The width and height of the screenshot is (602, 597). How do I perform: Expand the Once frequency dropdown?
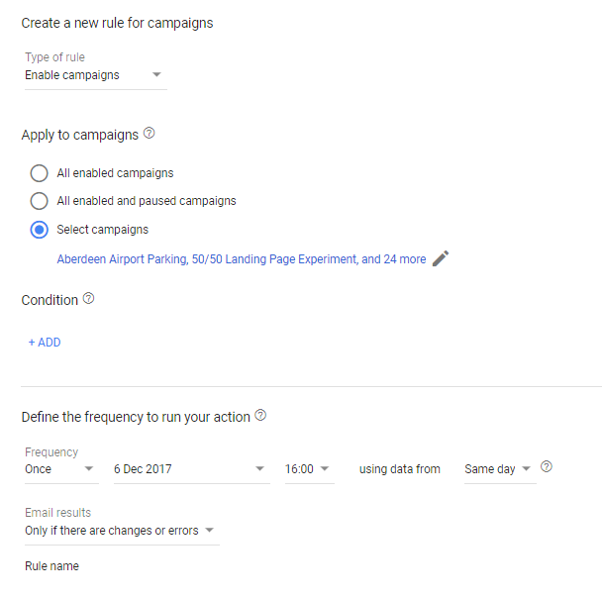[x=61, y=469]
